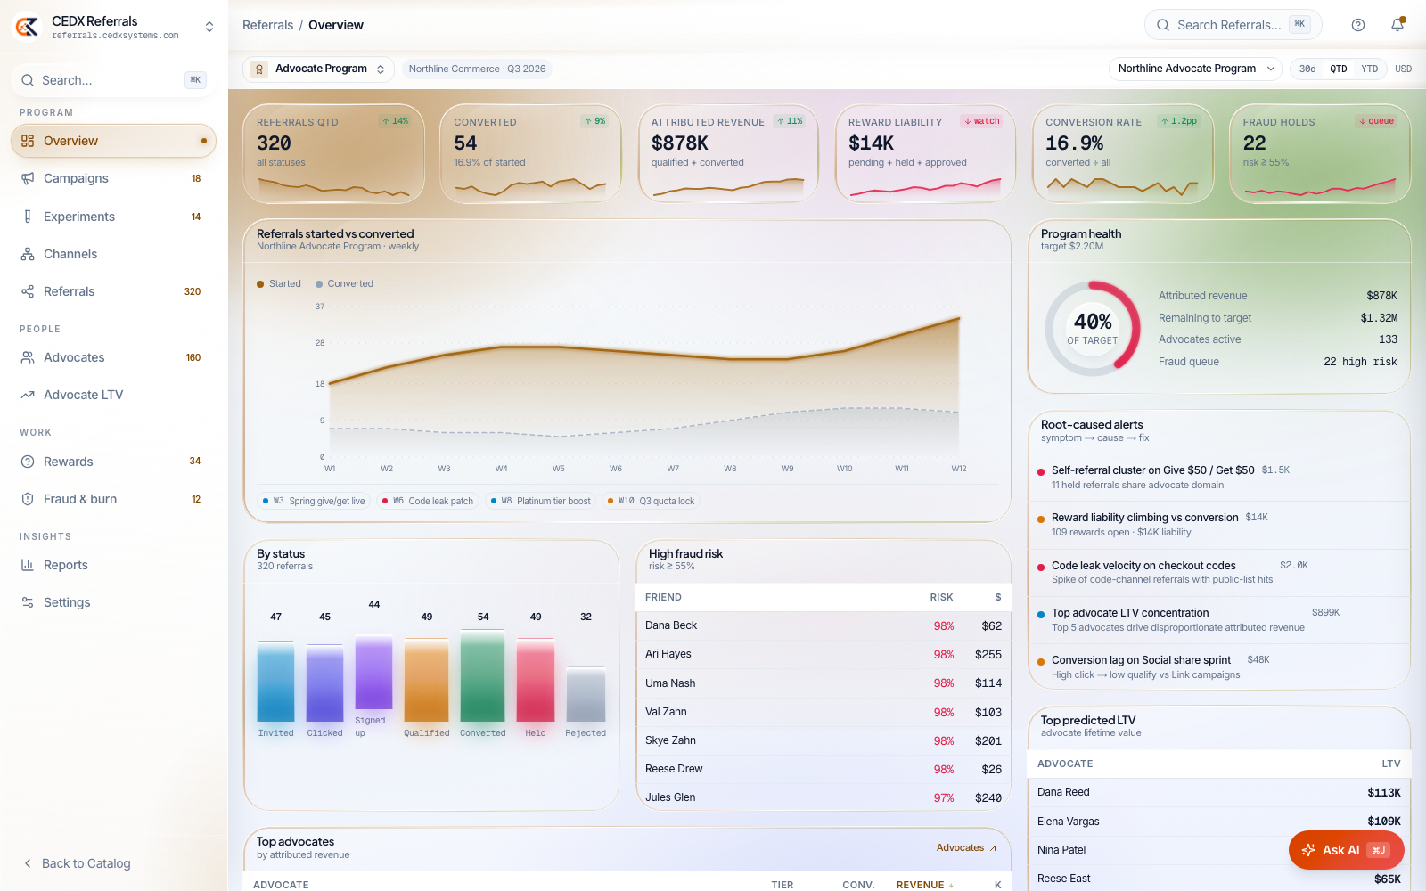
Task: Click the Invited status bar
Action: pyautogui.click(x=275, y=681)
